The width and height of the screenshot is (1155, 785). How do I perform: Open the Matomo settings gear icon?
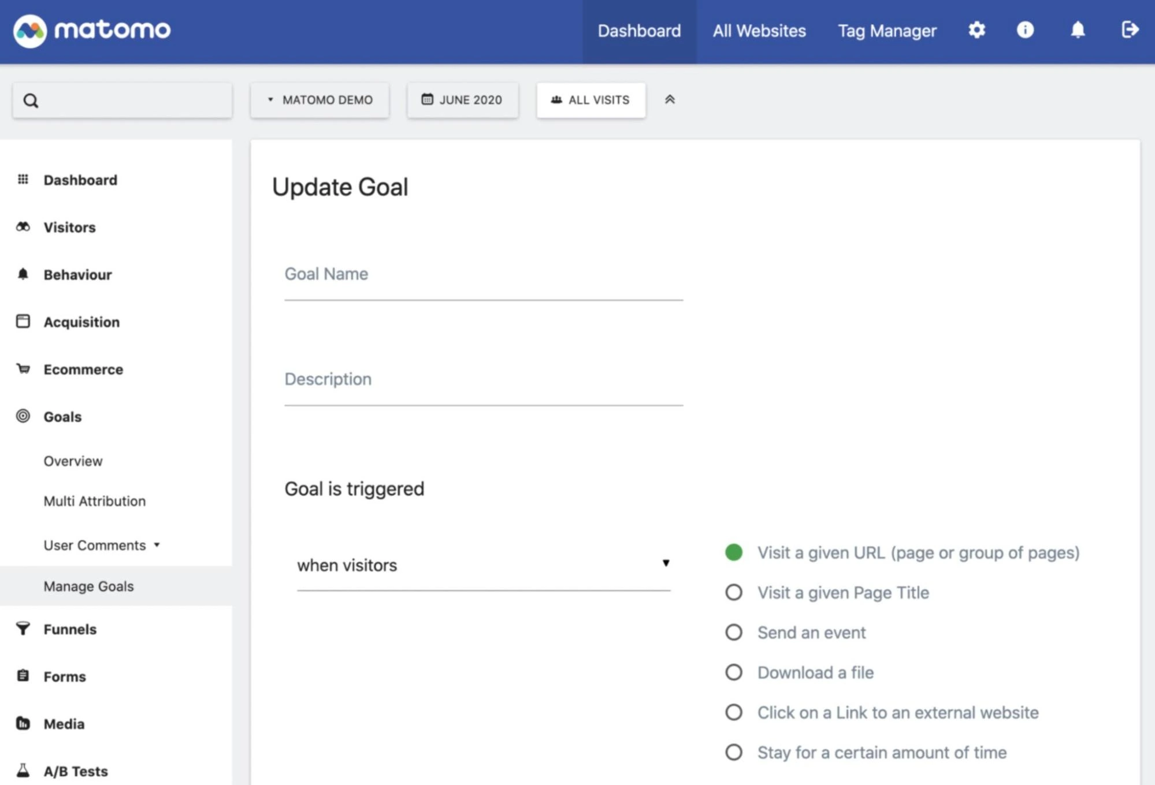pos(976,31)
